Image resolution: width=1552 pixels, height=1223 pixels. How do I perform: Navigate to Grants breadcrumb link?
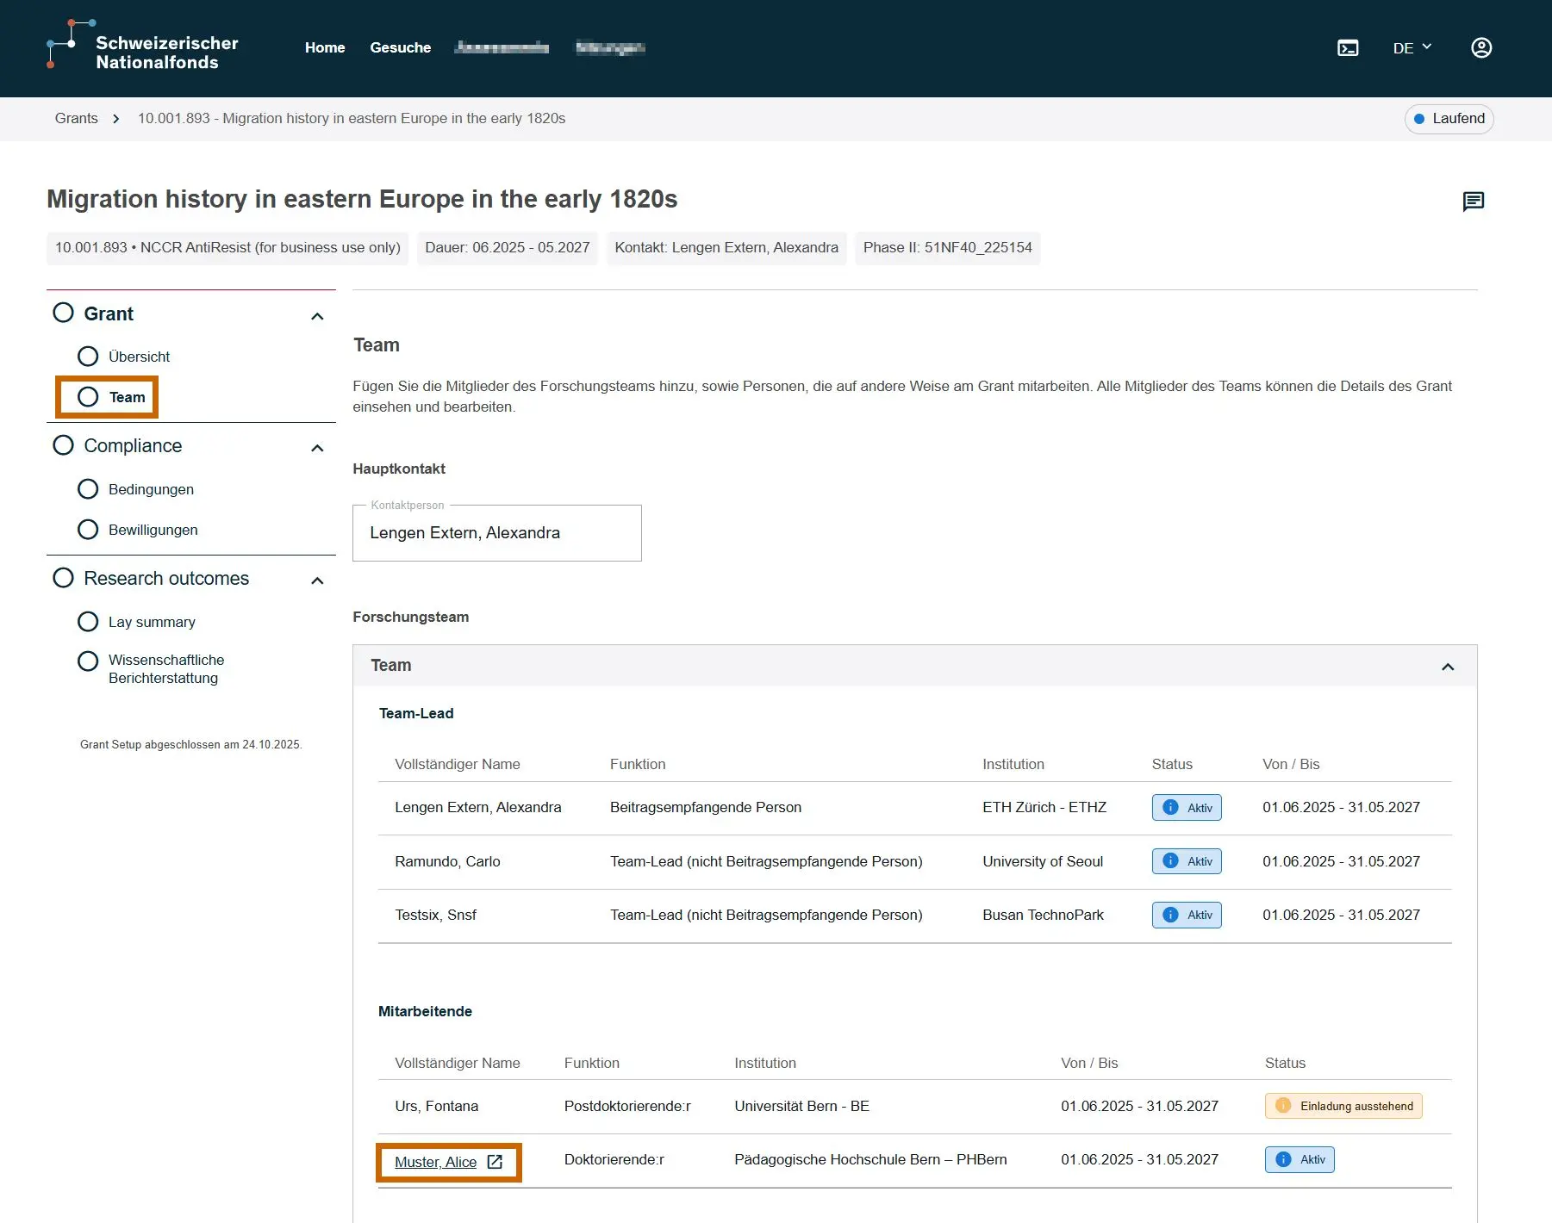[x=77, y=119]
